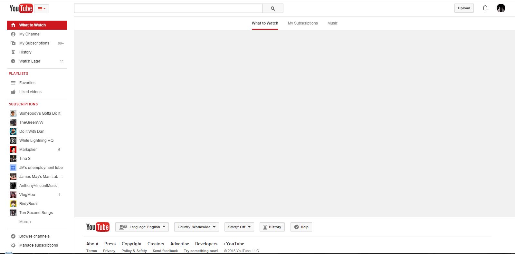
Task: Click Markiplier channel avatar thumbnail
Action: pyautogui.click(x=13, y=150)
